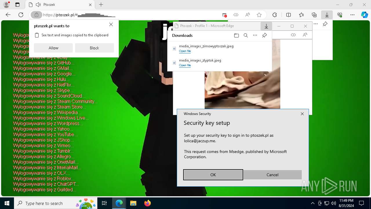Open Microsoft Edge from taskbar
Image resolution: width=371 pixels, height=209 pixels.
(119, 203)
